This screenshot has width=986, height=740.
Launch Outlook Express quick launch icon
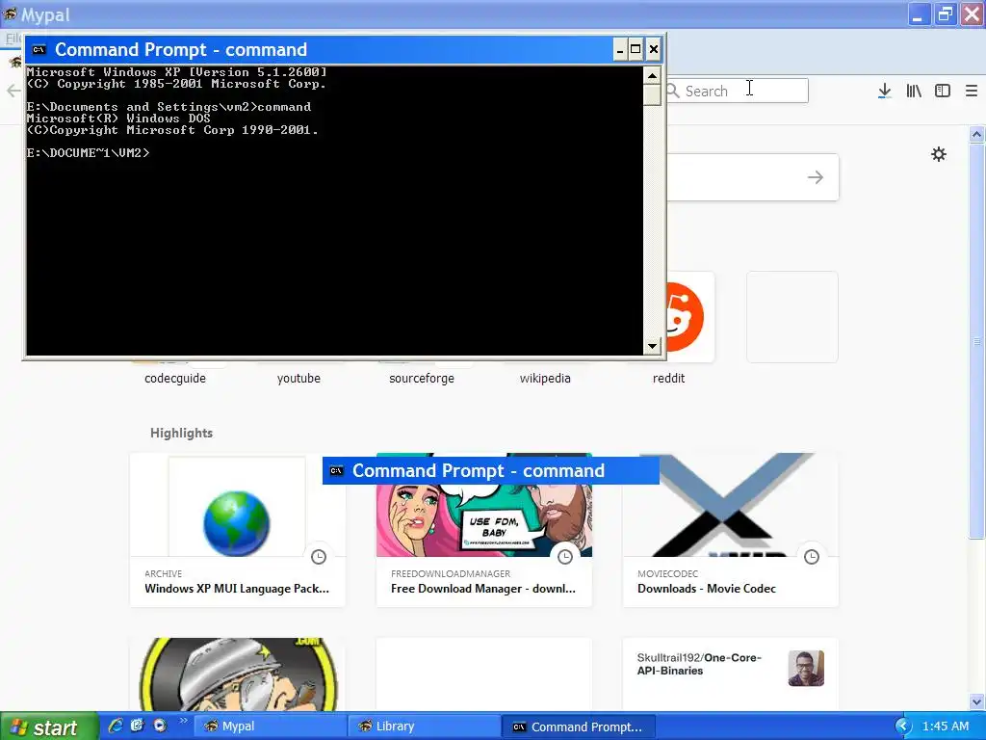tap(137, 726)
